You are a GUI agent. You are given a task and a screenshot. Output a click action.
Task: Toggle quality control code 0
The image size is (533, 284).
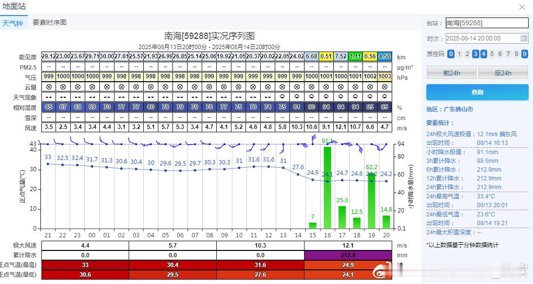pyautogui.click(x=451, y=53)
